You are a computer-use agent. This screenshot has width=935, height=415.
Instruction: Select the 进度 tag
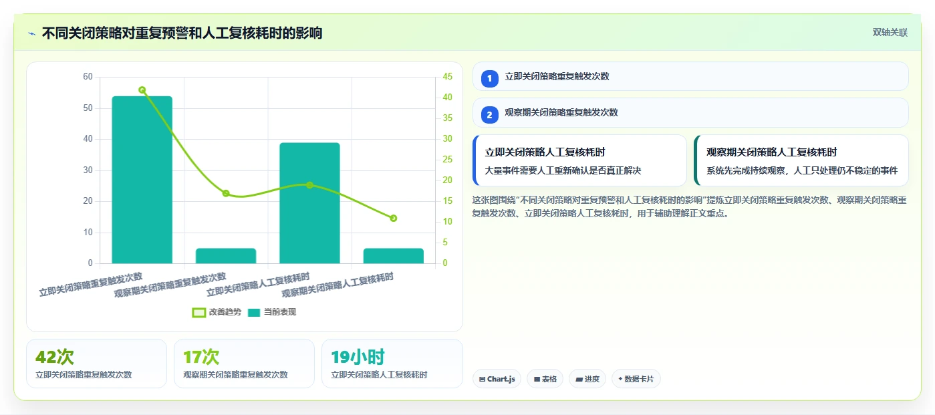click(587, 379)
